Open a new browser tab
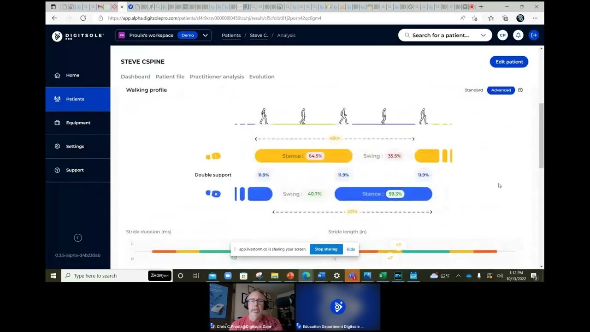This screenshot has width=590, height=332. 481,7
